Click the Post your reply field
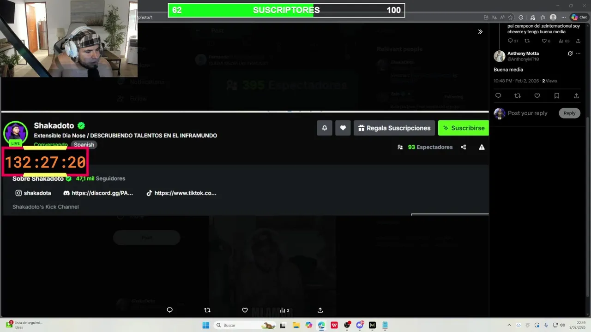Image resolution: width=591 pixels, height=332 pixels. click(528, 113)
